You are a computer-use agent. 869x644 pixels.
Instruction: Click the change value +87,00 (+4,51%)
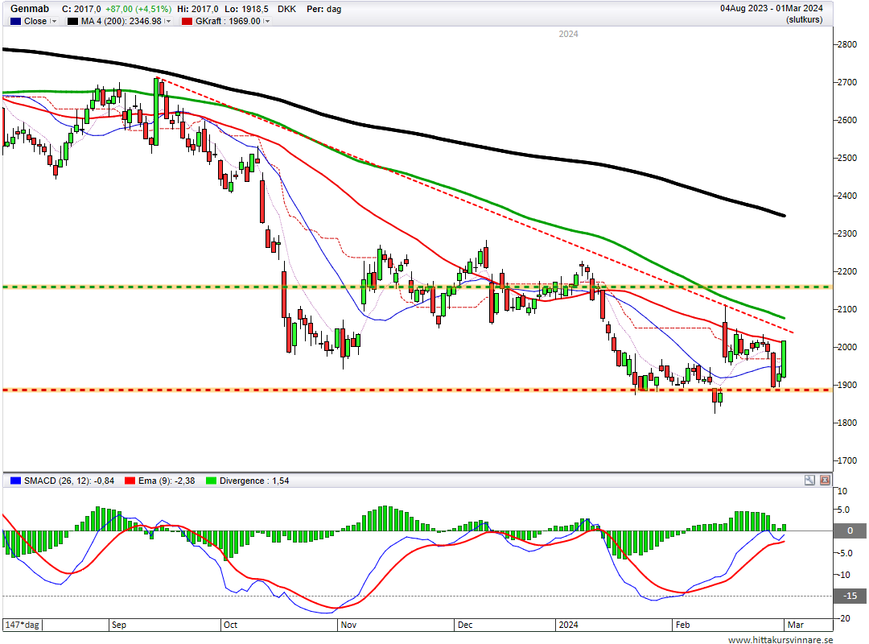click(x=138, y=9)
